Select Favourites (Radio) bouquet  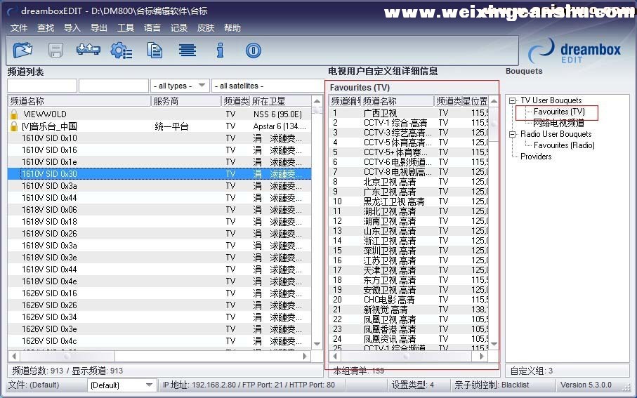[x=564, y=145]
